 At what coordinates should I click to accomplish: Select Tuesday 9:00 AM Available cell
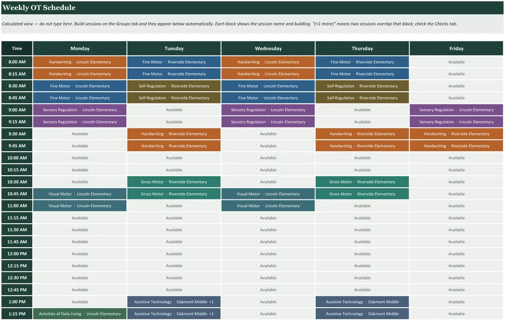coord(174,110)
